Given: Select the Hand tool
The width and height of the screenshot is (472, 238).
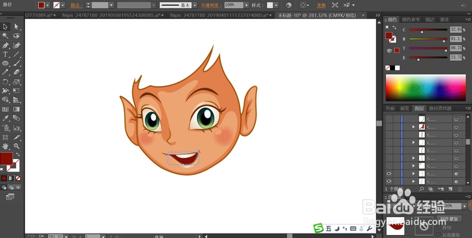Looking at the screenshot, I should coord(5,146).
